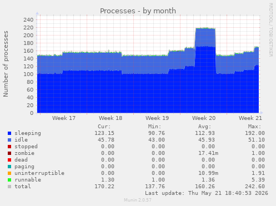
Task: Click the y-axis value 0
Action: 32,113
